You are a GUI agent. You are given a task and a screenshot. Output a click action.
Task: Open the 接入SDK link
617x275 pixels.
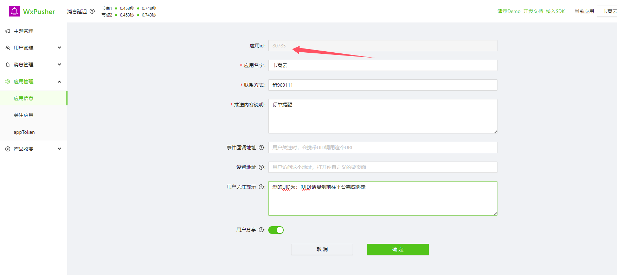[x=555, y=11]
